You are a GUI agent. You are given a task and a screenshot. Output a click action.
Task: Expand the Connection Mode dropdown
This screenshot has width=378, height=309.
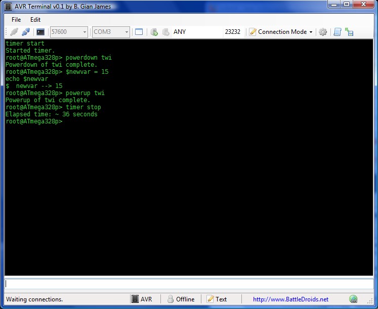click(281, 32)
